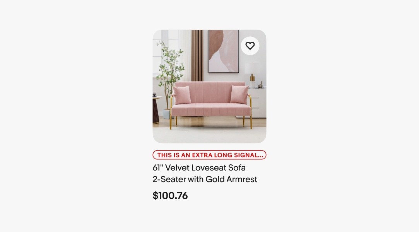Click the pink loveseat seat cushion in the photo
The width and height of the screenshot is (419, 232).
tap(211, 110)
